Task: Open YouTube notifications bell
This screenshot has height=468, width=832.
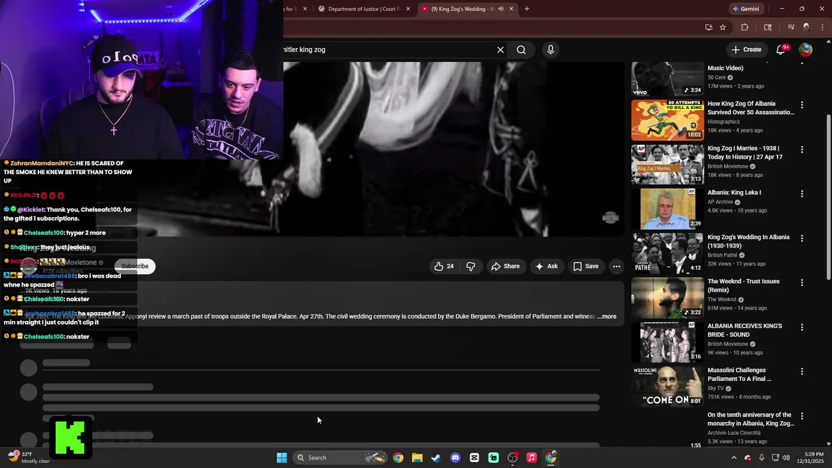Action: click(x=781, y=49)
